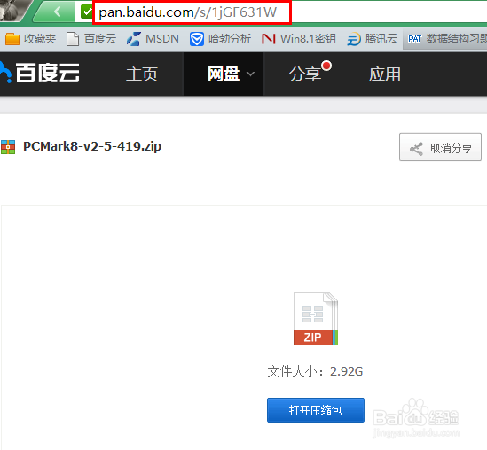The image size is (487, 450).
Task: Click the browser back arrow button
Action: tap(58, 12)
